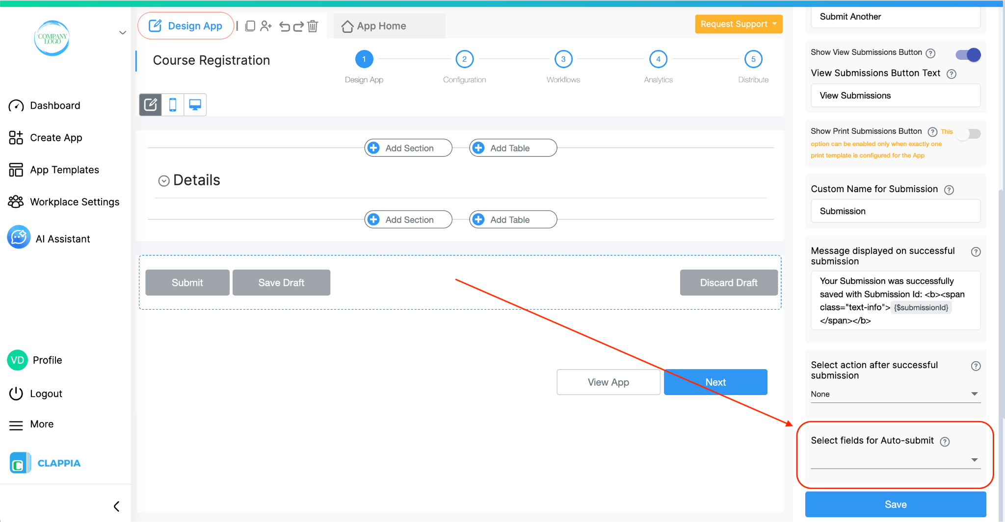Open the AI Assistant from the sidebar

(63, 238)
